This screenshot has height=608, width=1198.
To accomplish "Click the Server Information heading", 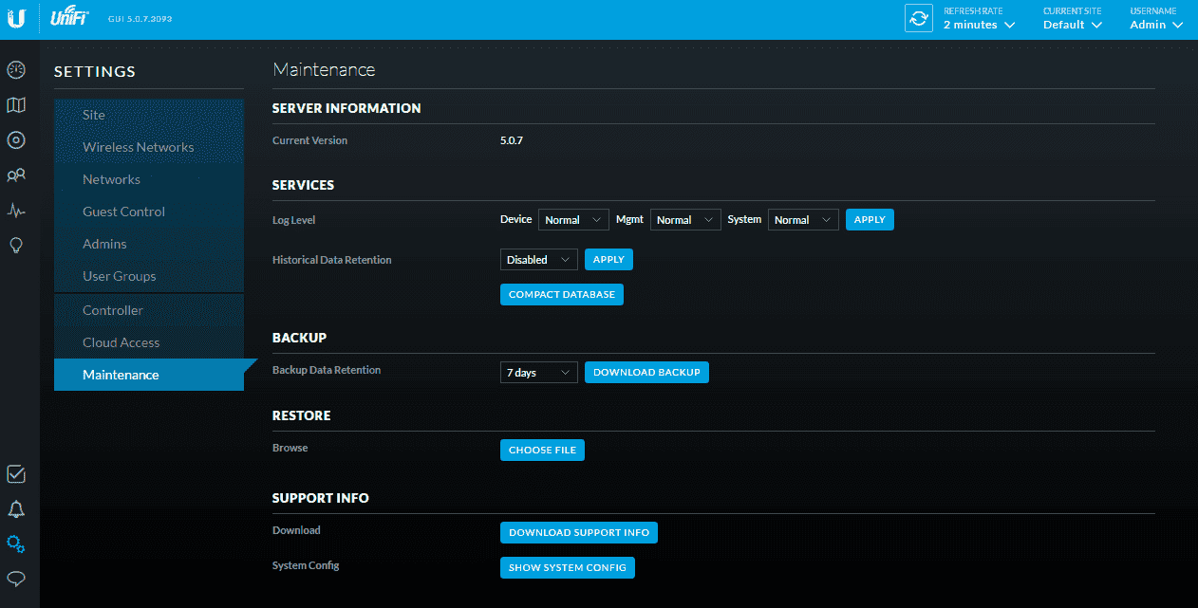I will (x=346, y=108).
